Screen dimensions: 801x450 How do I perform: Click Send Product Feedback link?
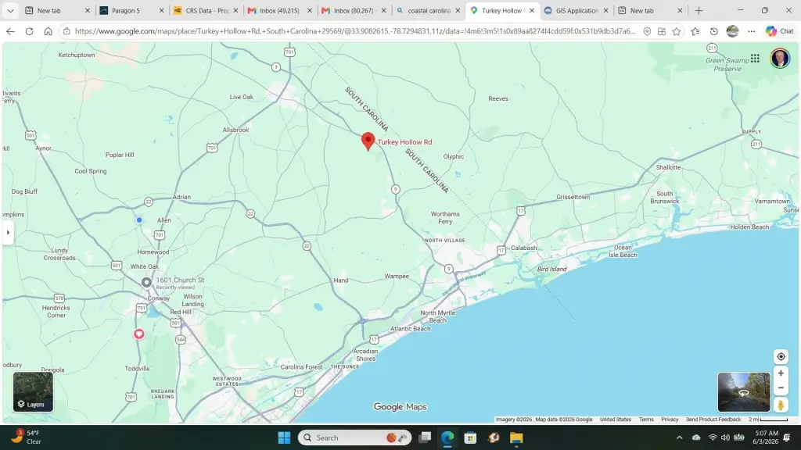713,420
